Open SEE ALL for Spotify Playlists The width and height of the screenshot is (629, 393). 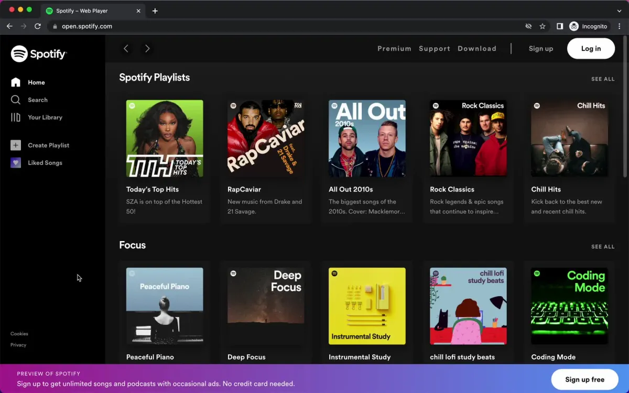[x=603, y=79]
